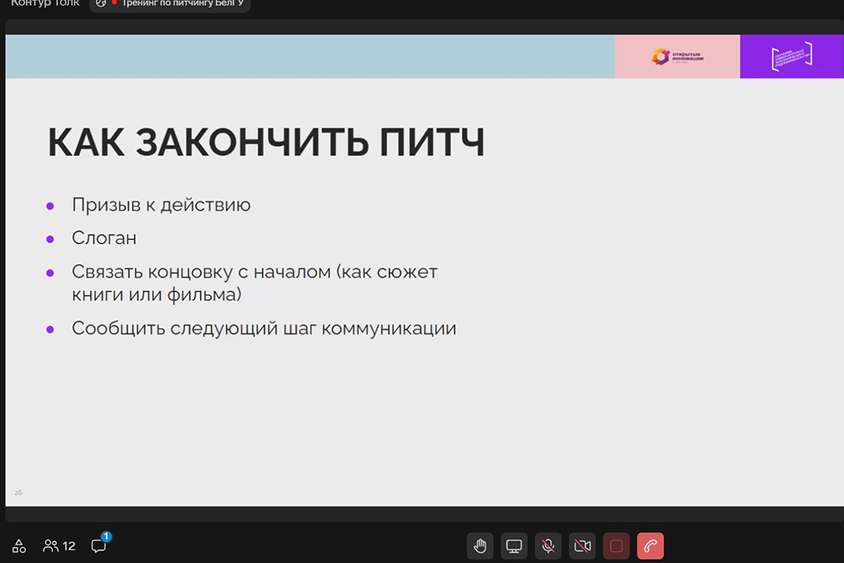
Task: Raise your hand in the meeting
Action: 480,546
